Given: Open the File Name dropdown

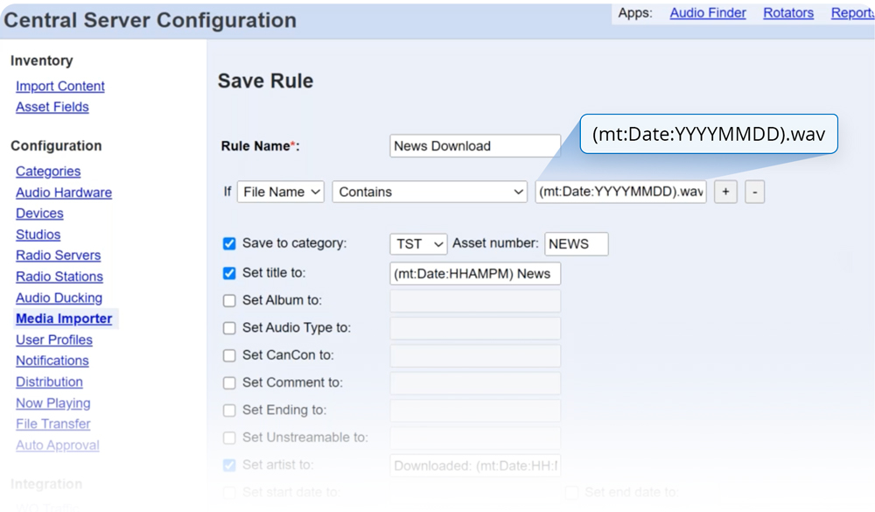Looking at the screenshot, I should click(x=280, y=192).
